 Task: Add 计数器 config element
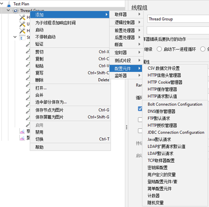(175, 196)
